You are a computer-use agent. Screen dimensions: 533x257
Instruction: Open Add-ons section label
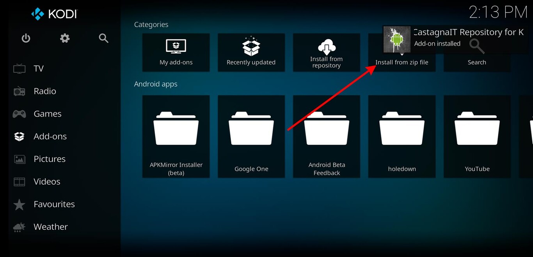pos(50,136)
